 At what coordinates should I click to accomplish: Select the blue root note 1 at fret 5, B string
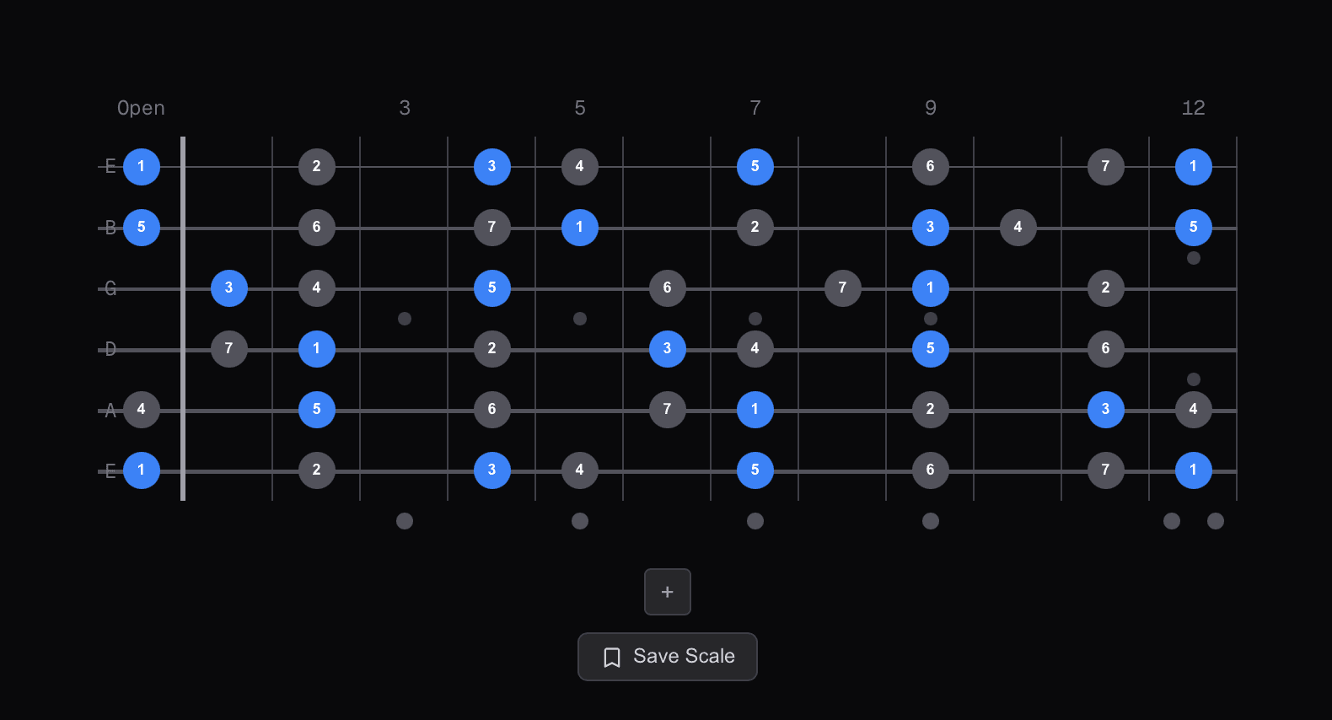click(x=580, y=227)
